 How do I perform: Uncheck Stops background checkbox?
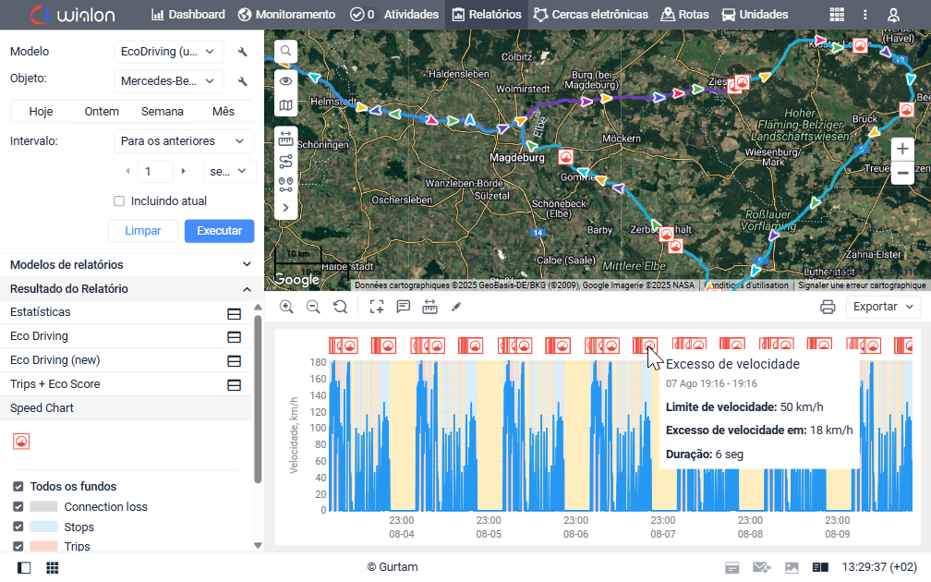18,527
